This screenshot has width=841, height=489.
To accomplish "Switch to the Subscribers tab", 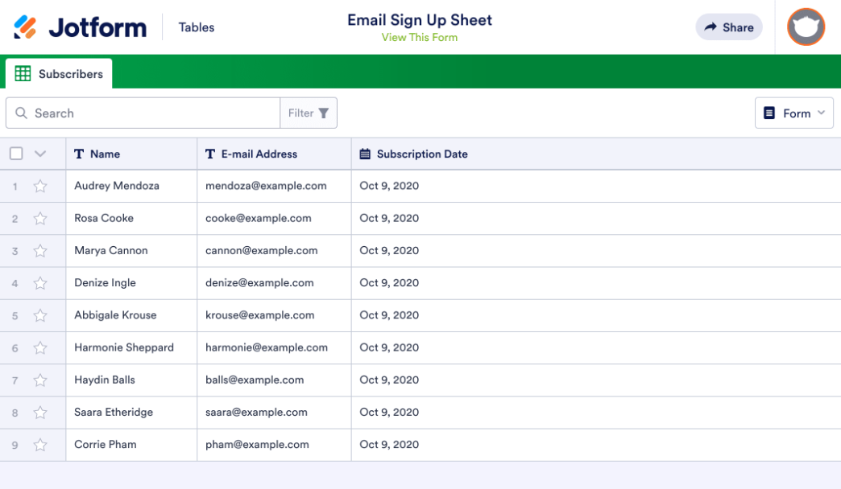I will pos(60,74).
